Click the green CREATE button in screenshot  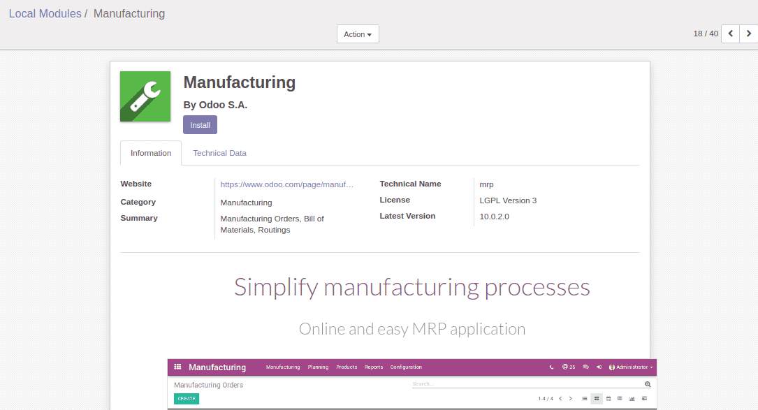click(187, 398)
